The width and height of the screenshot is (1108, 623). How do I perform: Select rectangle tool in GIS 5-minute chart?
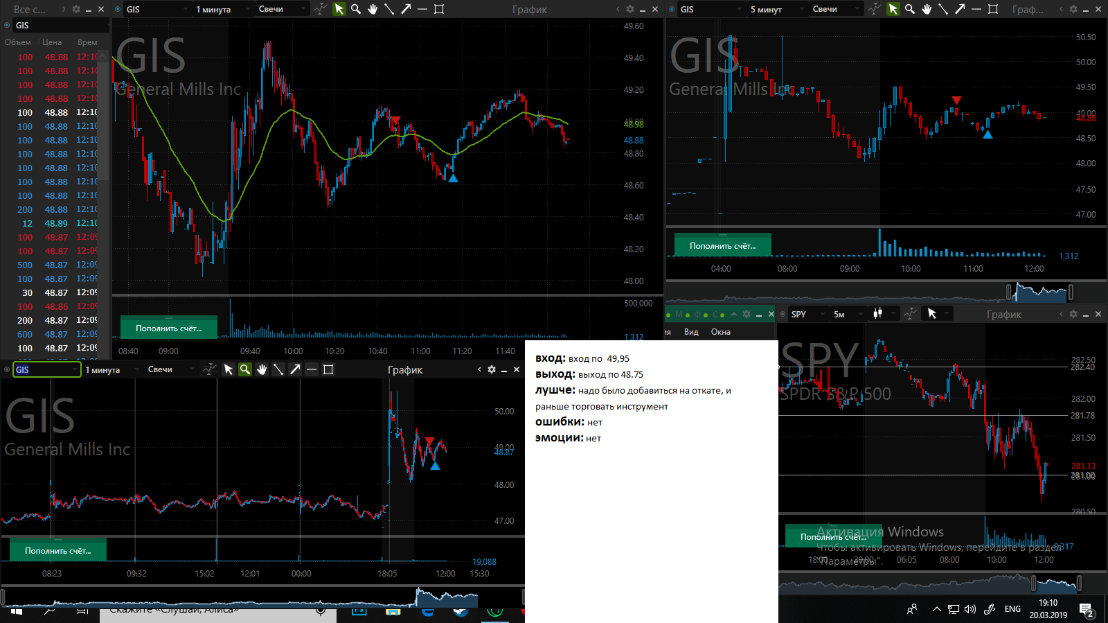993,9
